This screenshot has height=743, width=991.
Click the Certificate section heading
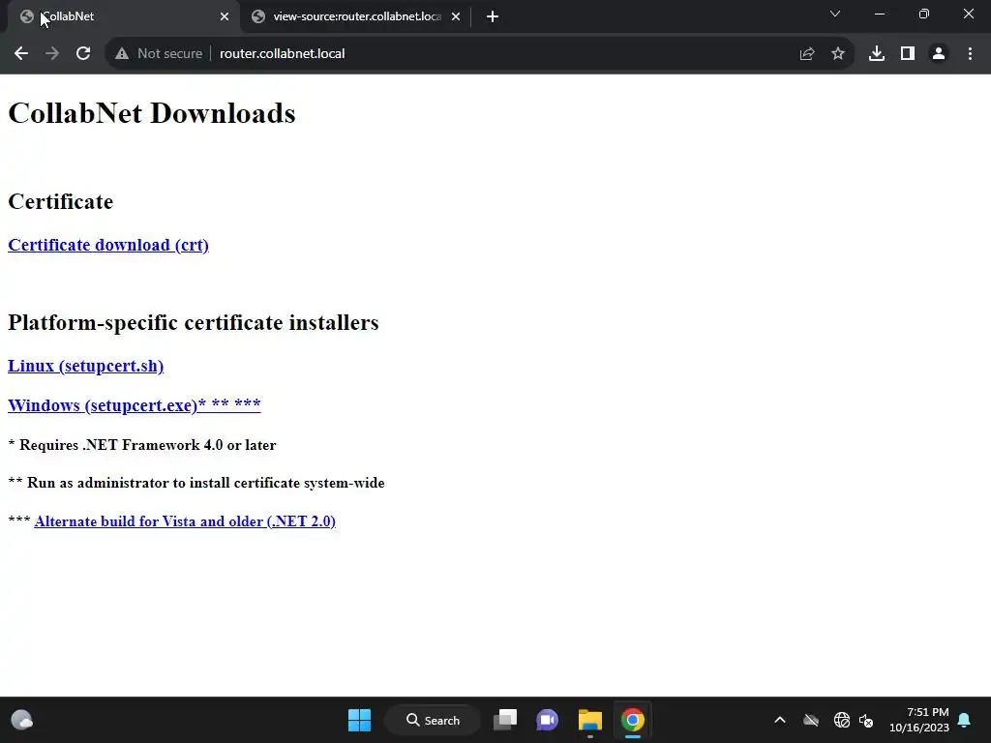pyautogui.click(x=61, y=201)
